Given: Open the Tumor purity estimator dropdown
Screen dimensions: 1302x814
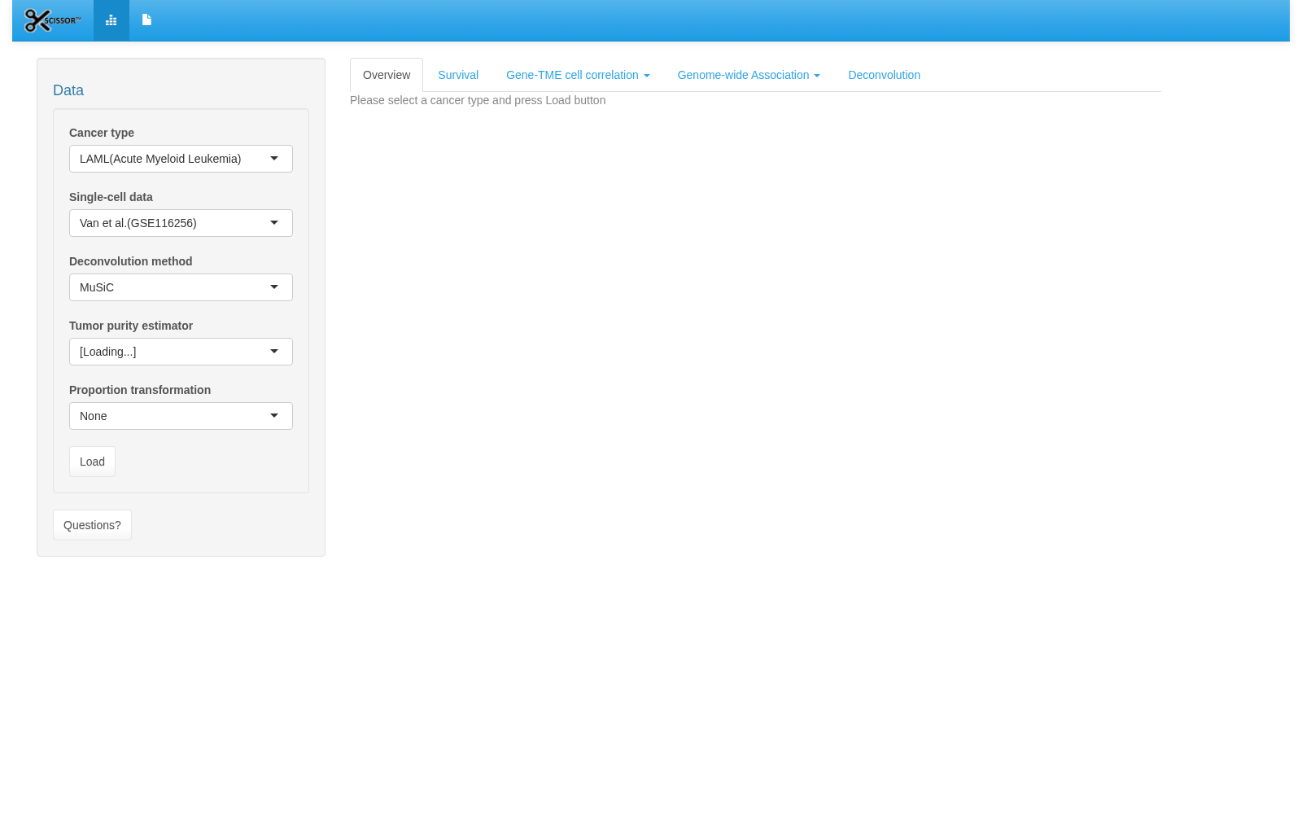Looking at the screenshot, I should pos(181,352).
